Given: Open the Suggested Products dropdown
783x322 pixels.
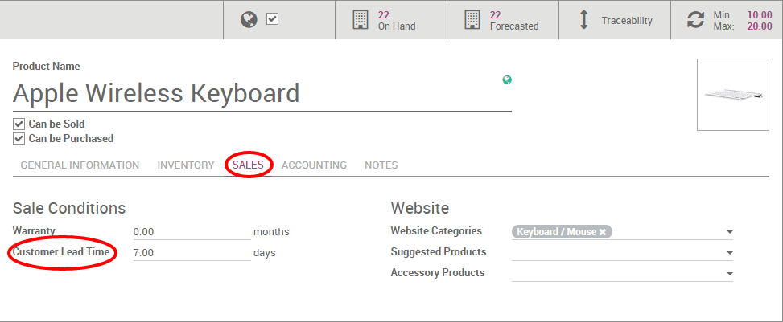Looking at the screenshot, I should (729, 253).
